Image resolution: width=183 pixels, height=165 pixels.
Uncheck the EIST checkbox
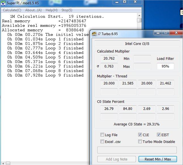point(159,135)
